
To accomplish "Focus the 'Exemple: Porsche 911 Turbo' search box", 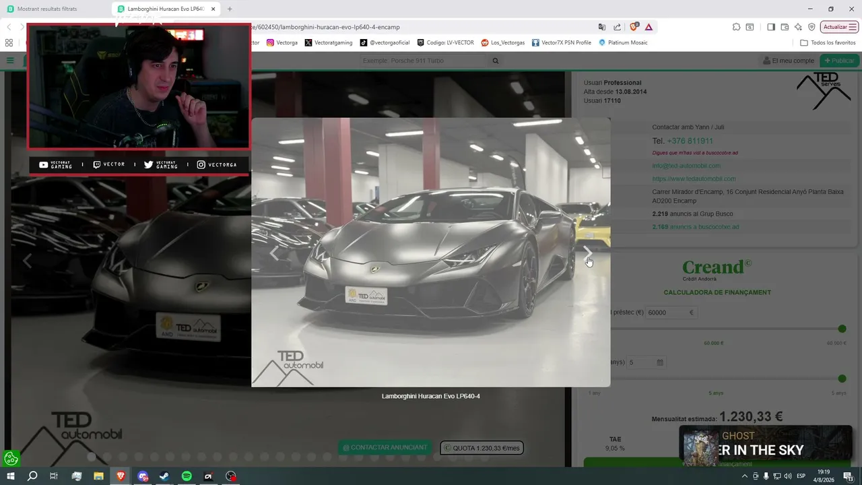I will (424, 61).
